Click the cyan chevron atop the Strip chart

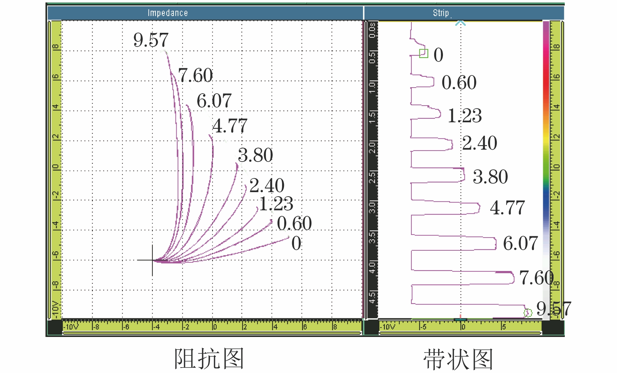[x=461, y=23]
